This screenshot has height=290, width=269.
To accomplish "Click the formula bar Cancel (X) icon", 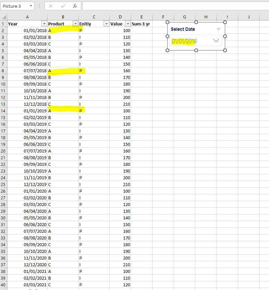I will 51,6.
